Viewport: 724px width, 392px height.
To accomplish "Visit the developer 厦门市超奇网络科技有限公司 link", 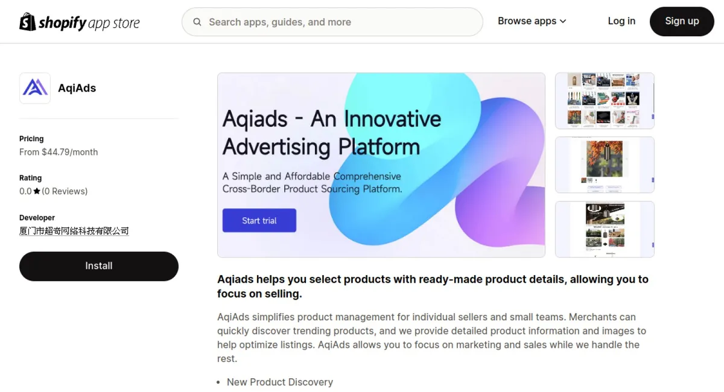I will pos(74,231).
